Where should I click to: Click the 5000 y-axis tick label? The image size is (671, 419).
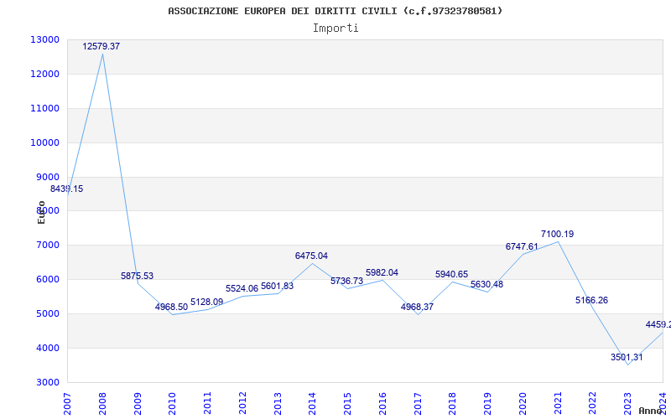click(x=47, y=313)
